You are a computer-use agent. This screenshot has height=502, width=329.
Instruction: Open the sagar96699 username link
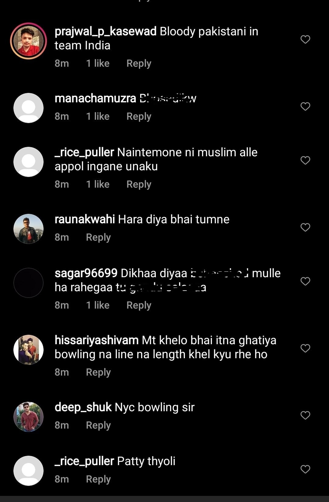(86, 273)
